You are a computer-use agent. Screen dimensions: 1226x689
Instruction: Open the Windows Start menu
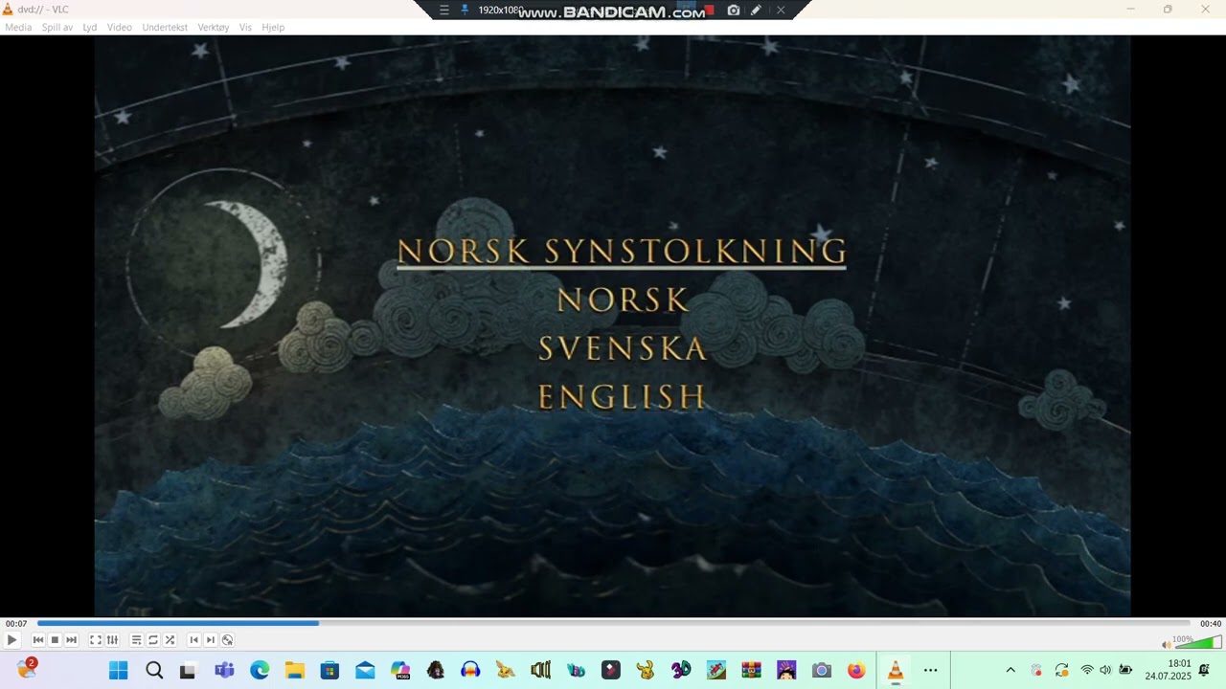(x=119, y=671)
